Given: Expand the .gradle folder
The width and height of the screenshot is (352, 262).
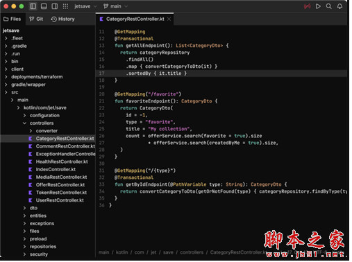Looking at the screenshot, I should tap(6, 46).
